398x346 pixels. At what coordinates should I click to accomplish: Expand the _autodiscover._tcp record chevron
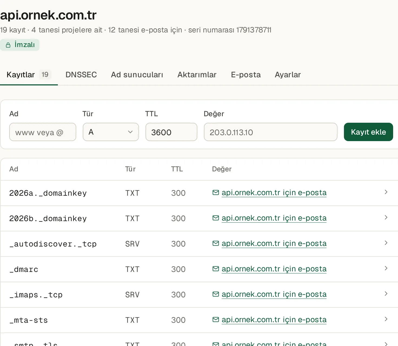[x=386, y=243]
